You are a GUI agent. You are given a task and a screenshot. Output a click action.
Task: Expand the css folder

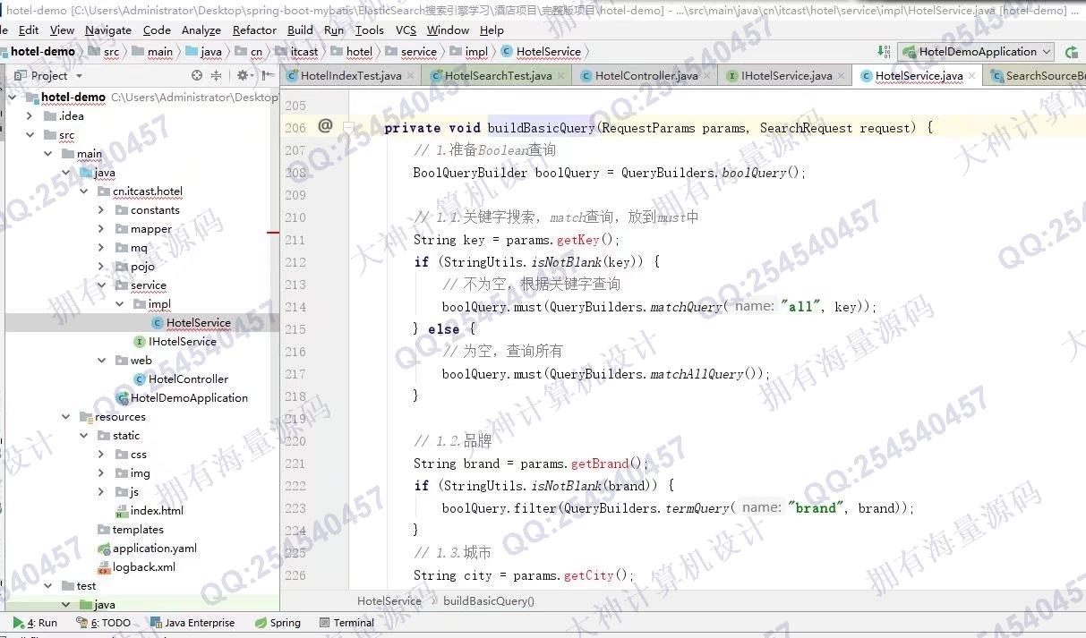tap(101, 454)
